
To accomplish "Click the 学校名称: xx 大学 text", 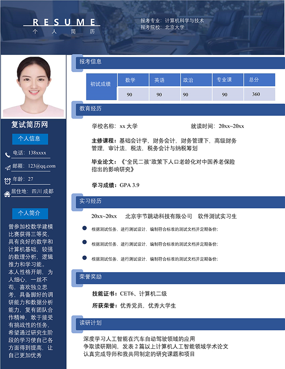I will click(114, 126).
